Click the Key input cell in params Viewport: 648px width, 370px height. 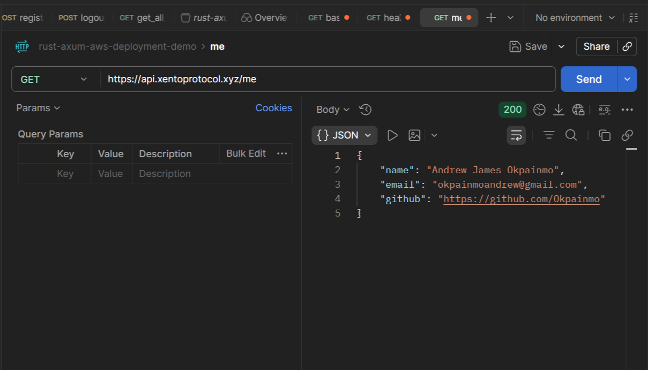pyautogui.click(x=65, y=174)
